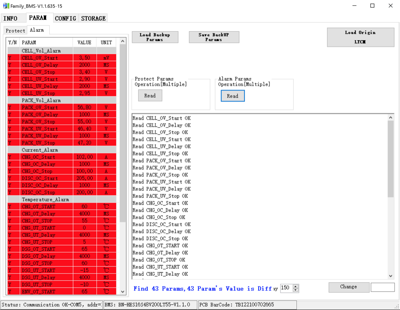Click Read under Protect Params Operation
The image size is (400, 310).
150,95
